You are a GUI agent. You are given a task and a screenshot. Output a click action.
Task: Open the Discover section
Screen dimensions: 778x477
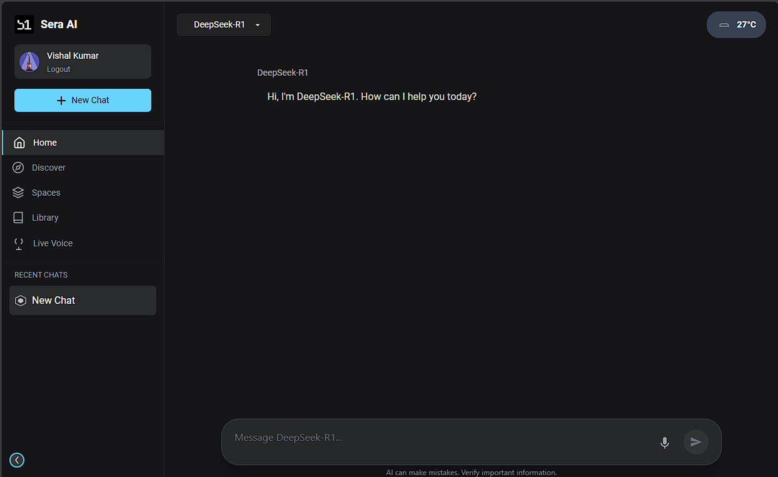pos(49,168)
